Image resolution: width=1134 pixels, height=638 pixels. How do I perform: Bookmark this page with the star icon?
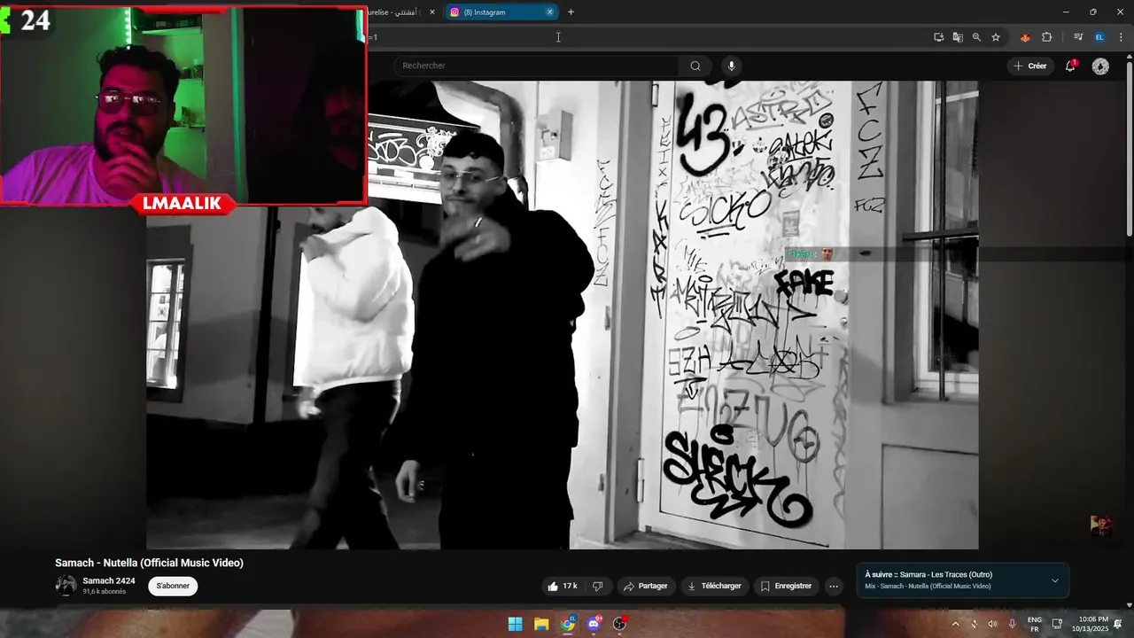tap(996, 37)
